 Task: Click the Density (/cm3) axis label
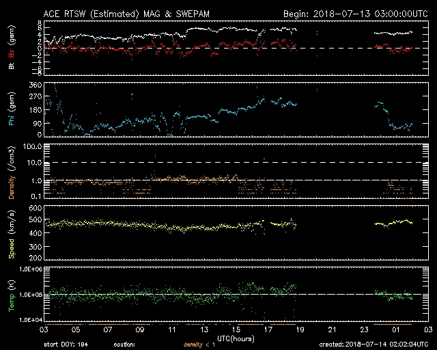click(x=11, y=172)
